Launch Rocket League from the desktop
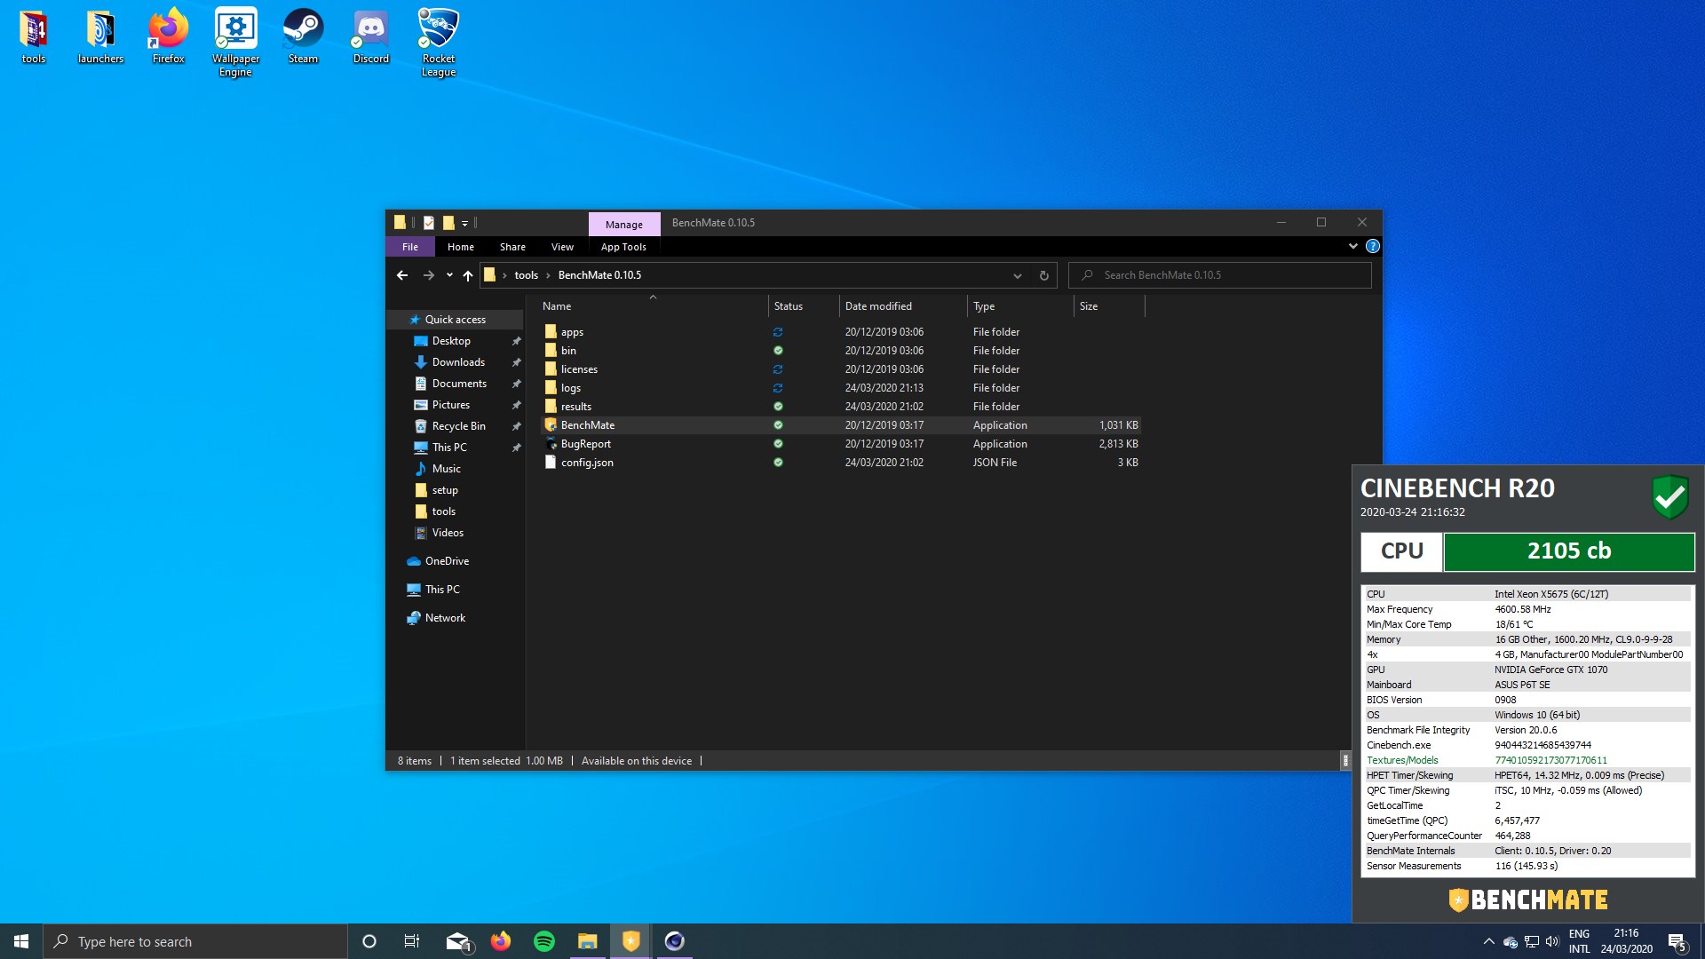 pyautogui.click(x=438, y=43)
